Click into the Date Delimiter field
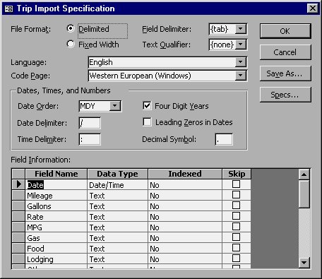This screenshot has height=279, width=322. pos(90,123)
